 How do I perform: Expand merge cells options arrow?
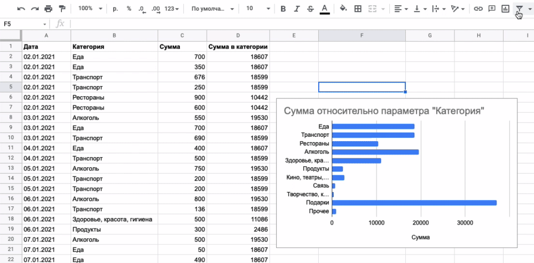(x=384, y=9)
